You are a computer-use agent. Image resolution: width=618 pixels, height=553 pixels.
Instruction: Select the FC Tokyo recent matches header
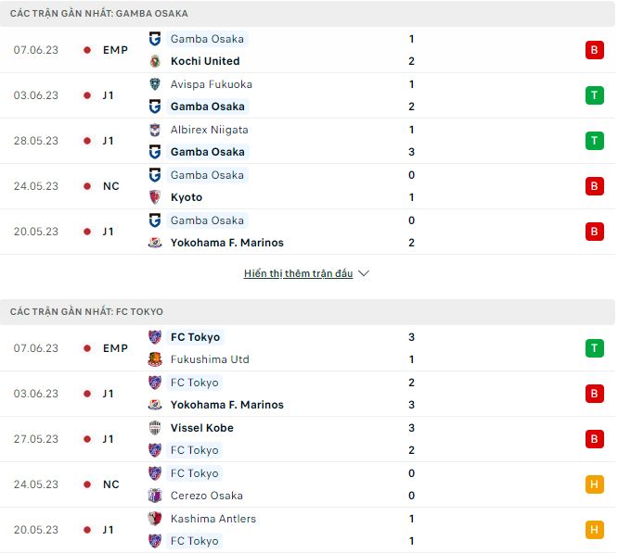pyautogui.click(x=86, y=312)
